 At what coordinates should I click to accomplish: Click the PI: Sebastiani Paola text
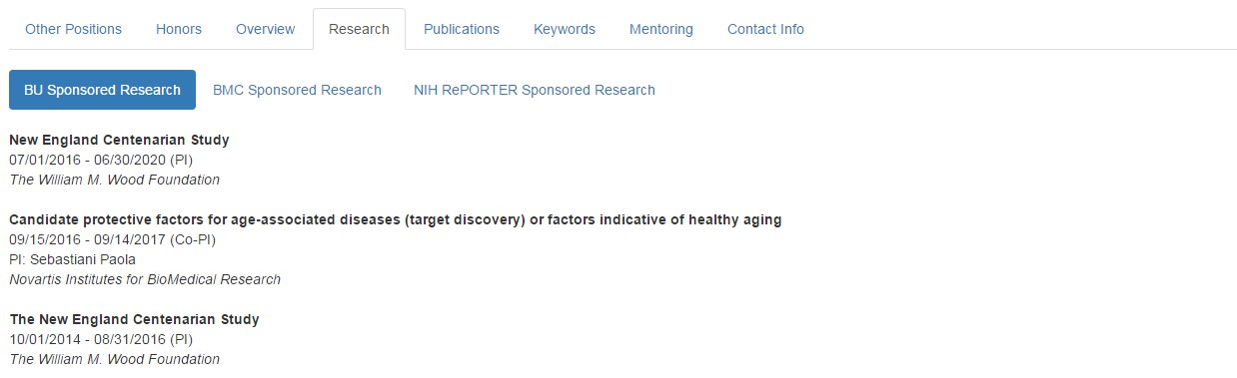[72, 259]
